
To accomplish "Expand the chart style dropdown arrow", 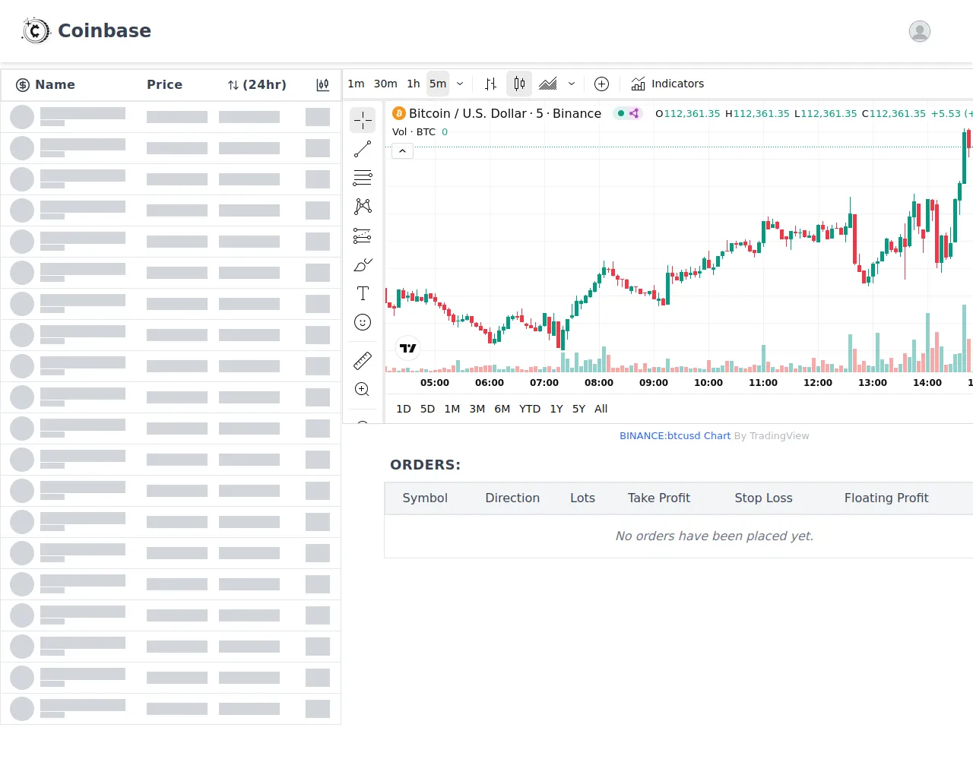I will click(x=572, y=84).
